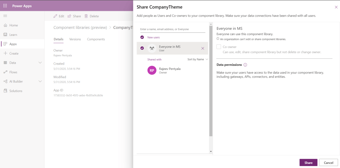
Task: Open the Learn book icon
Action: (x=5, y=35)
